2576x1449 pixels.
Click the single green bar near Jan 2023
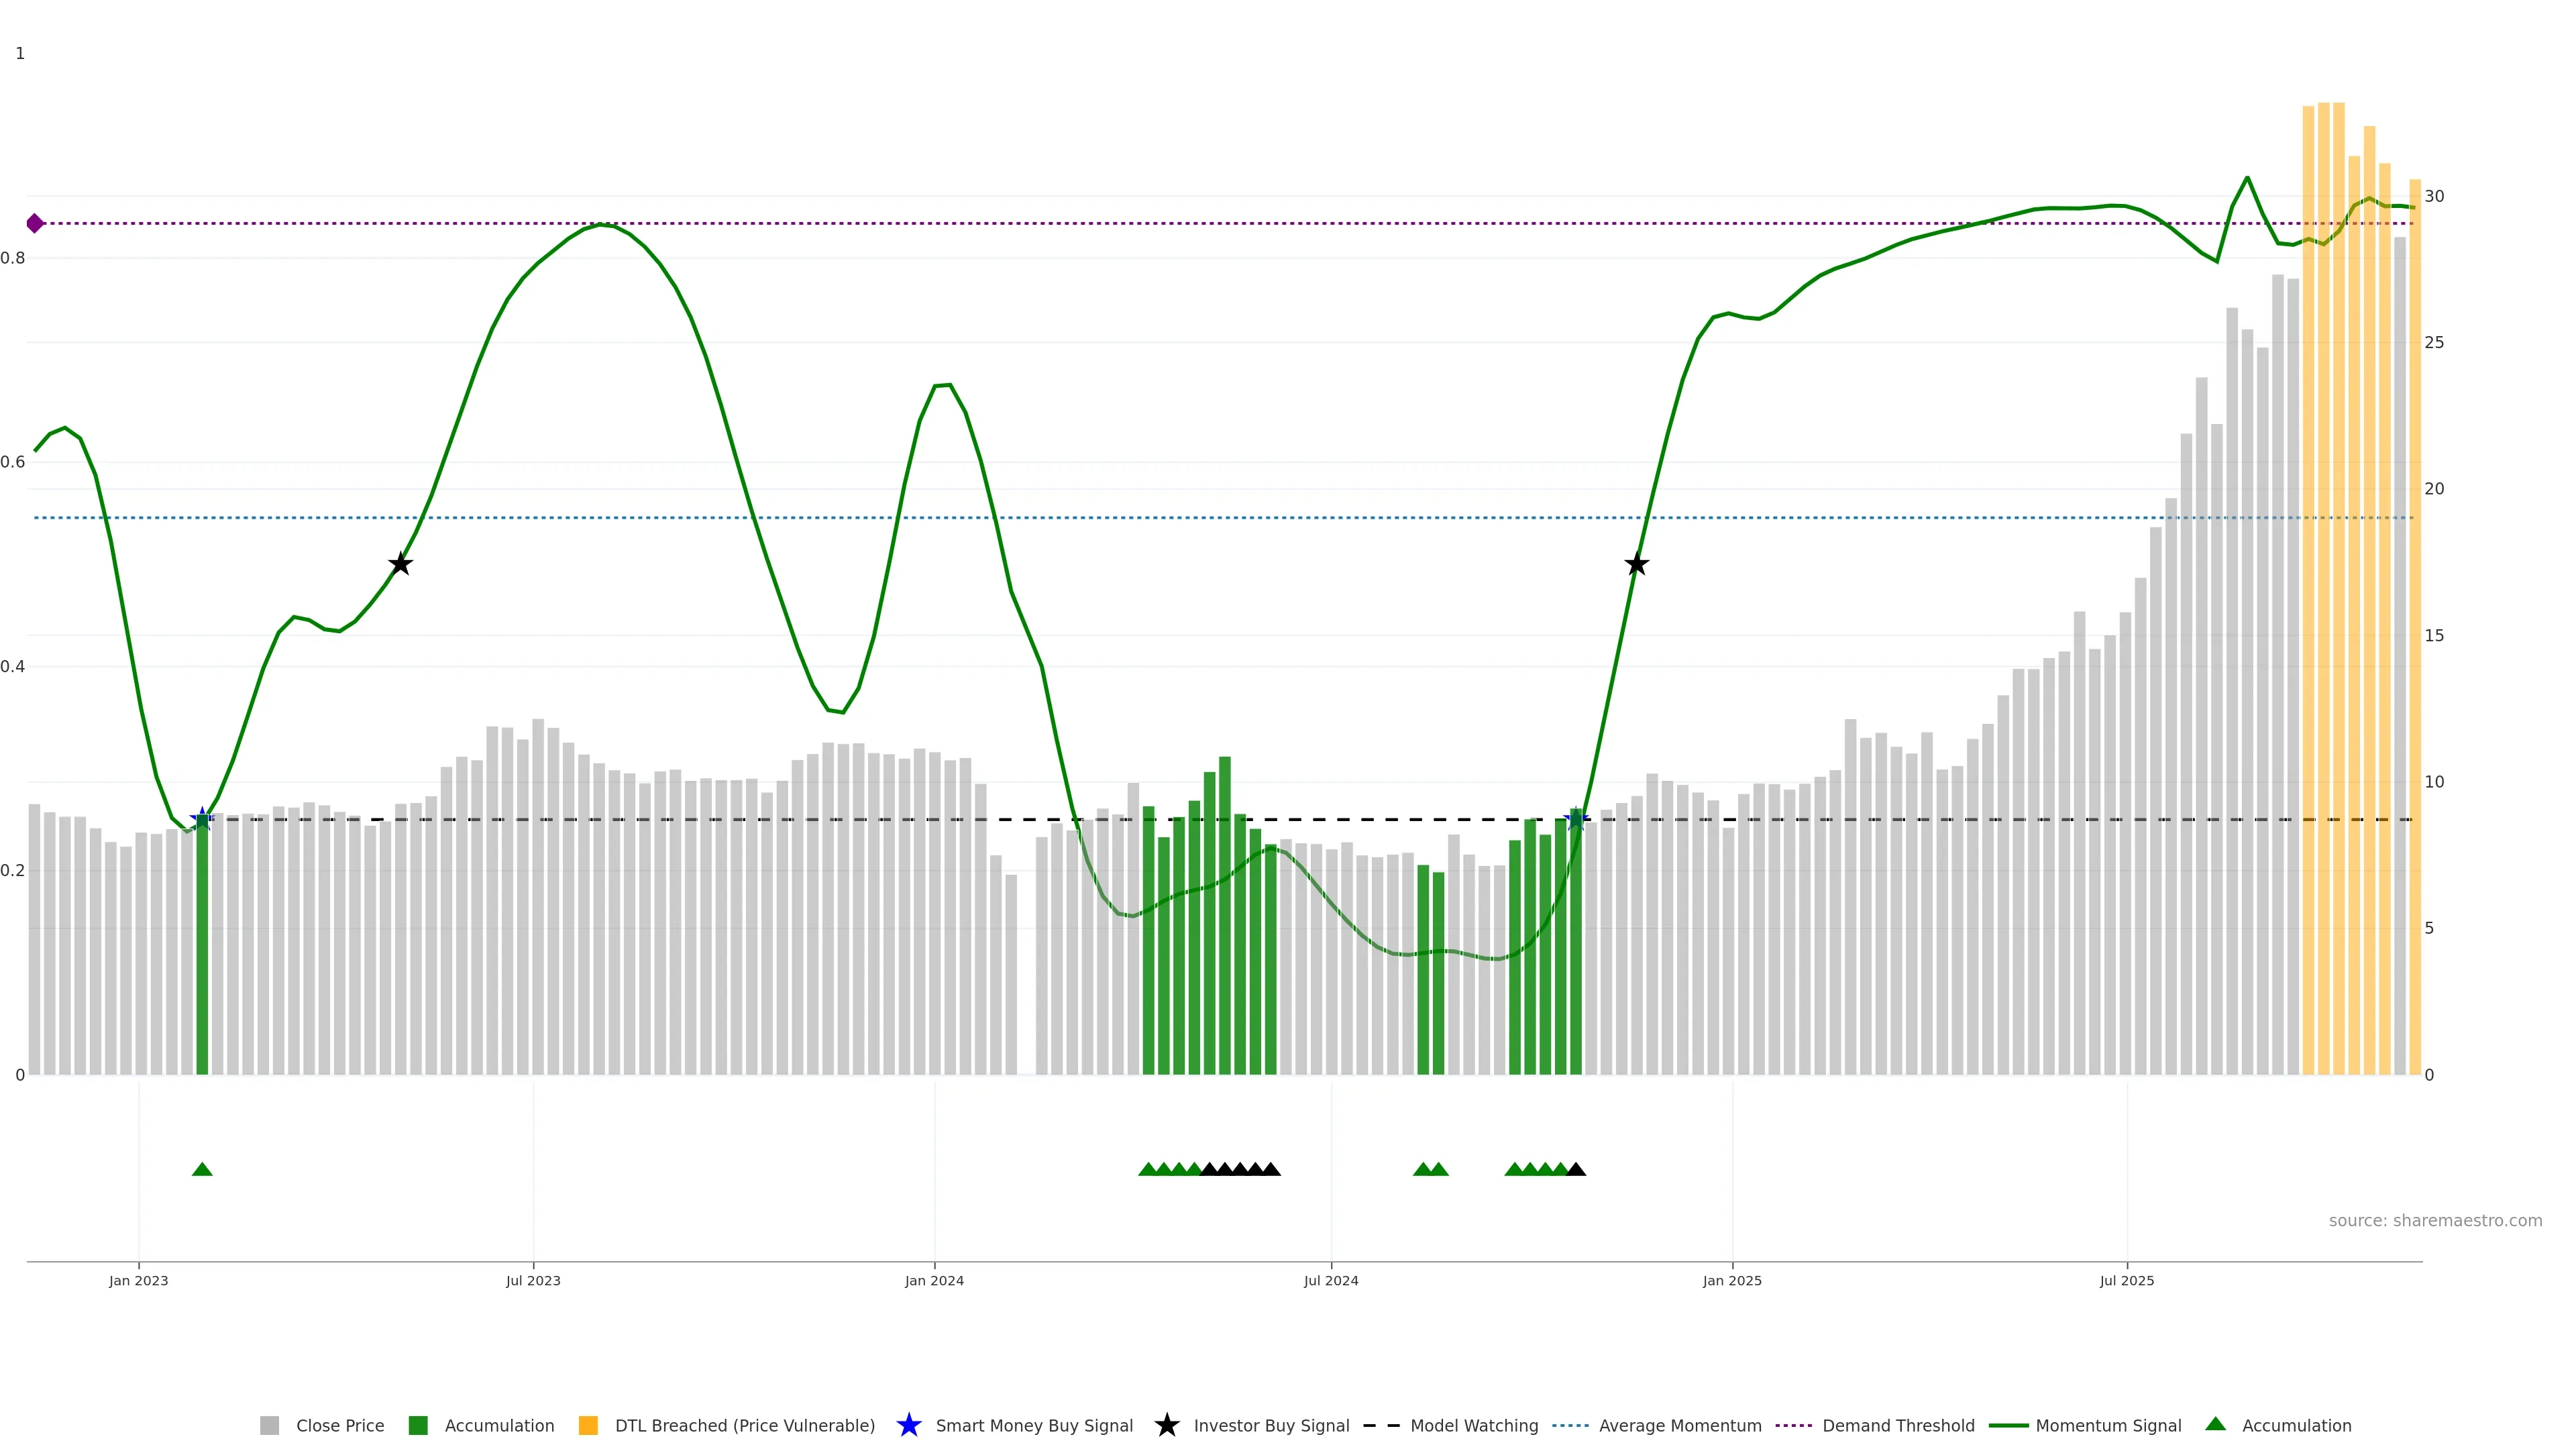coord(202,950)
